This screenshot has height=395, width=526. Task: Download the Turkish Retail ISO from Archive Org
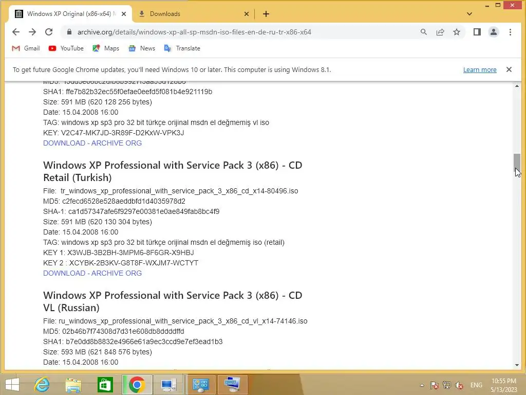tap(92, 273)
